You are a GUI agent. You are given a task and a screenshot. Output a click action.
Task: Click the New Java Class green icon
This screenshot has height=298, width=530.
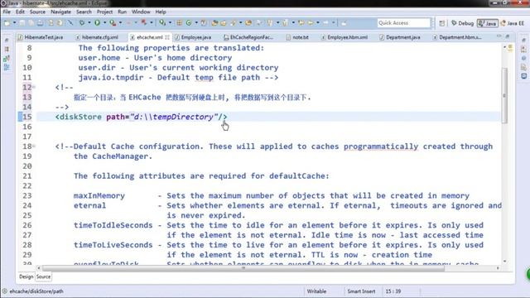click(x=189, y=23)
